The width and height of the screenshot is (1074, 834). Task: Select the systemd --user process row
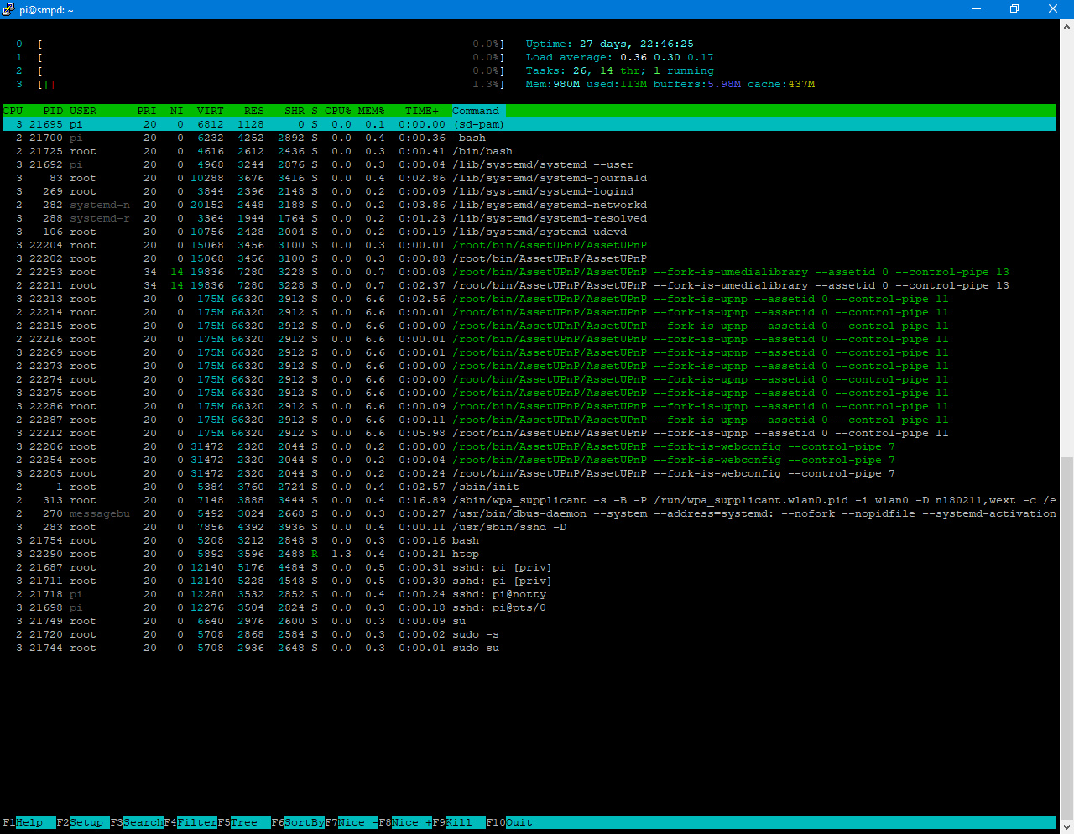coord(529,164)
